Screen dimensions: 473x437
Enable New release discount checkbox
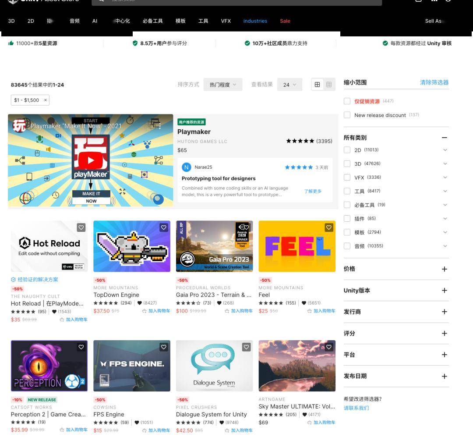347,115
